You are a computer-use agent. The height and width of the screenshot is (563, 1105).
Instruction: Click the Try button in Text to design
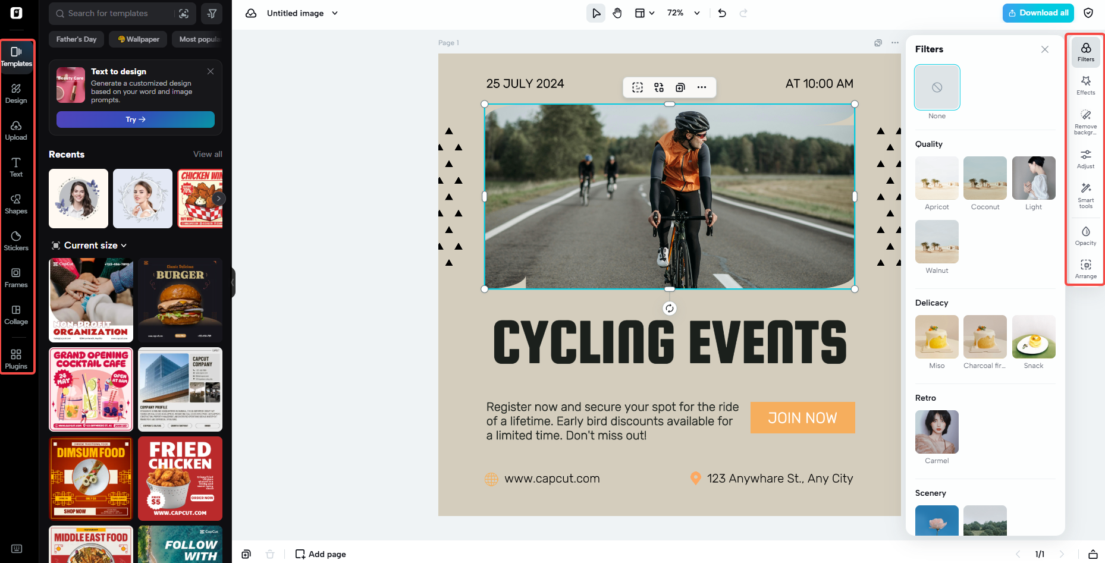coord(136,119)
